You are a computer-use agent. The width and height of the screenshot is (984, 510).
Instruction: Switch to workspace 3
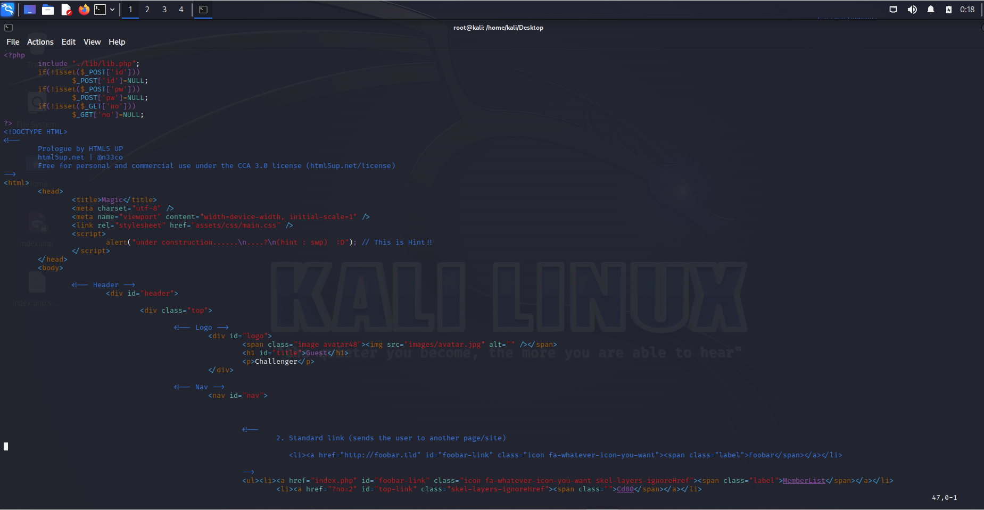[164, 10]
